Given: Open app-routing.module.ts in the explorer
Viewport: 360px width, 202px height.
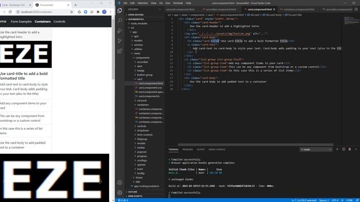Looking at the screenshot, I should pos(146,186).
